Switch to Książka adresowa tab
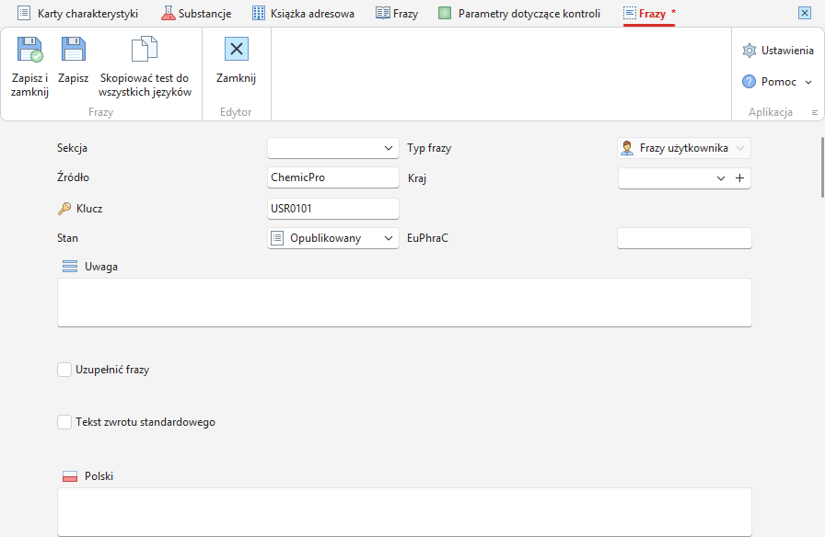Viewport: 825px width, 537px height. (x=303, y=13)
